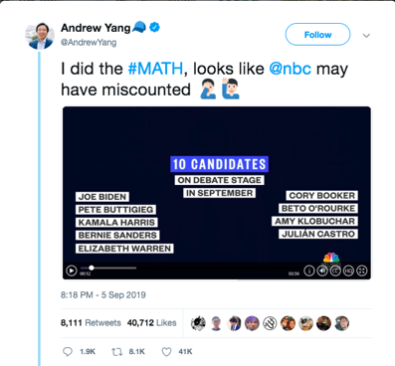
Task: Play the embedded NBC video
Action: [x=71, y=271]
